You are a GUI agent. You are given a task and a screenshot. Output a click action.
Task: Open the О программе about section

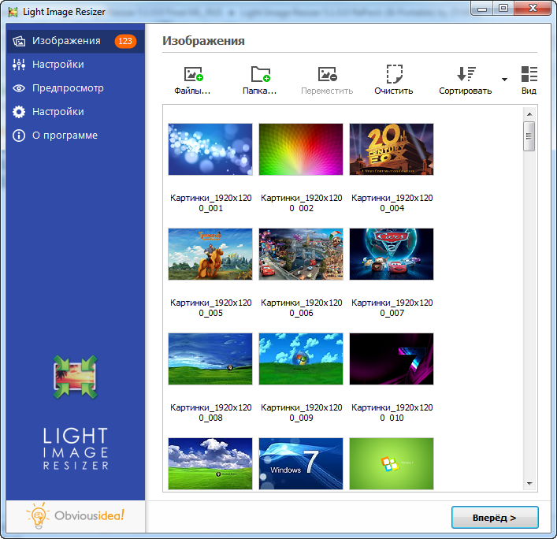click(x=75, y=136)
